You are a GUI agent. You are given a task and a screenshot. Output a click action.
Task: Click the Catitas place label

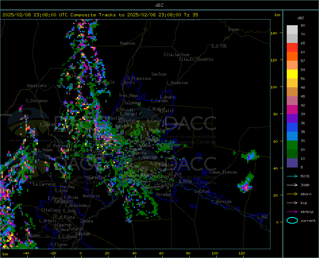click(x=202, y=191)
